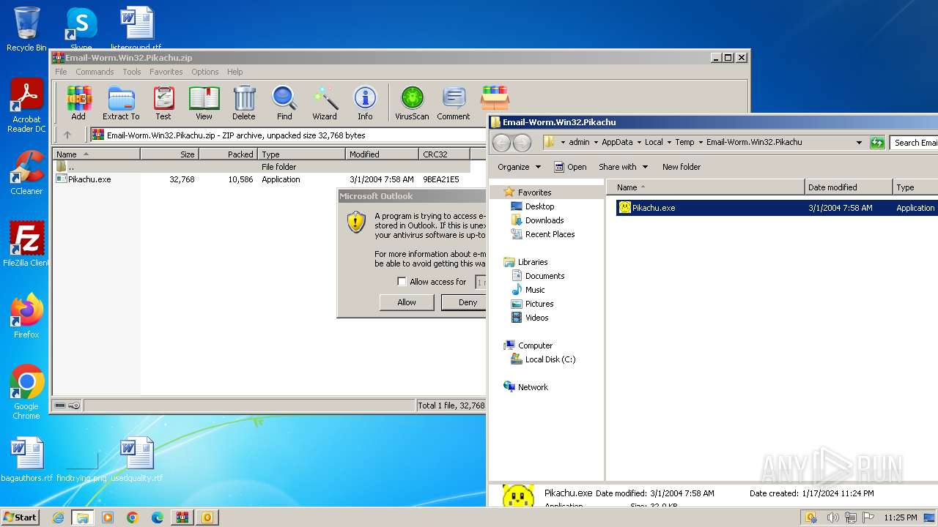The image size is (938, 527).
Task: Click the Windows Start button
Action: tap(20, 517)
